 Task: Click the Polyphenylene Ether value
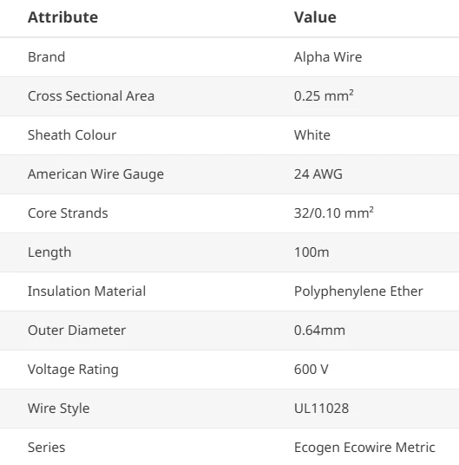pyautogui.click(x=358, y=291)
